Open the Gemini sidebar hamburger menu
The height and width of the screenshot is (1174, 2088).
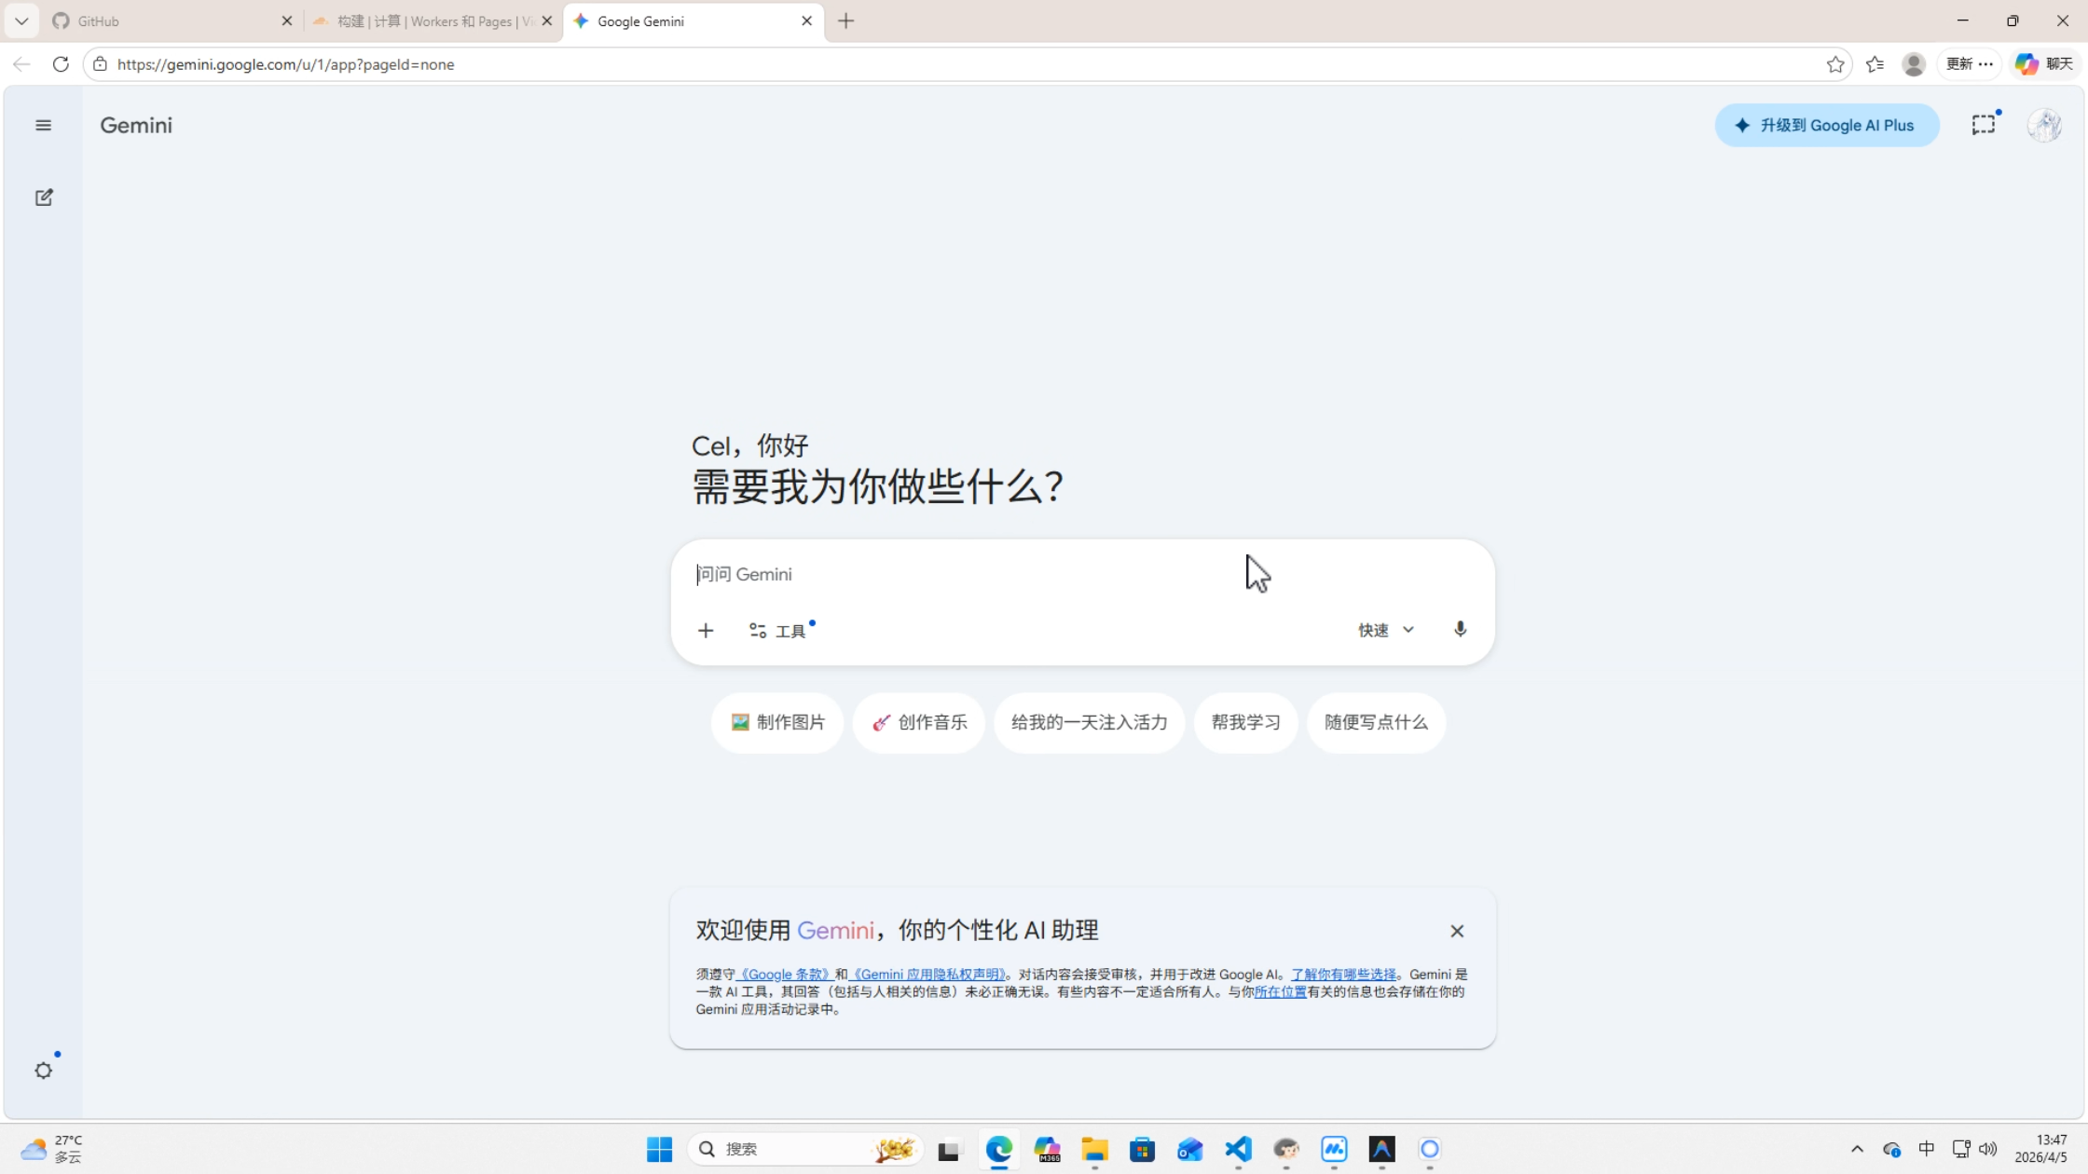click(x=43, y=125)
